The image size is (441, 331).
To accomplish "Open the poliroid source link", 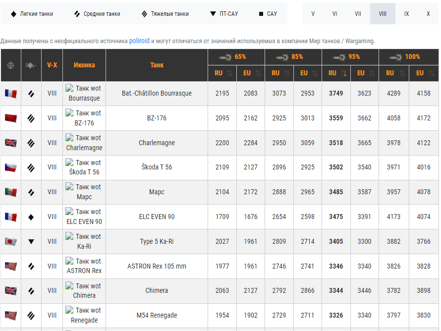I will pos(139,41).
